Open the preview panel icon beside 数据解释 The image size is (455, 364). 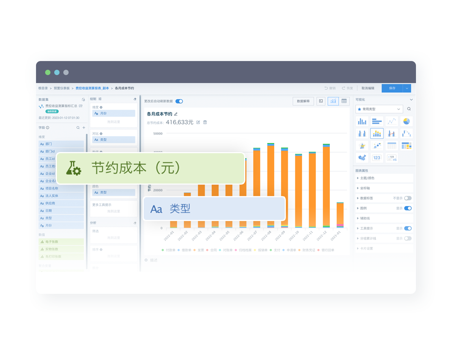pyautogui.click(x=321, y=101)
